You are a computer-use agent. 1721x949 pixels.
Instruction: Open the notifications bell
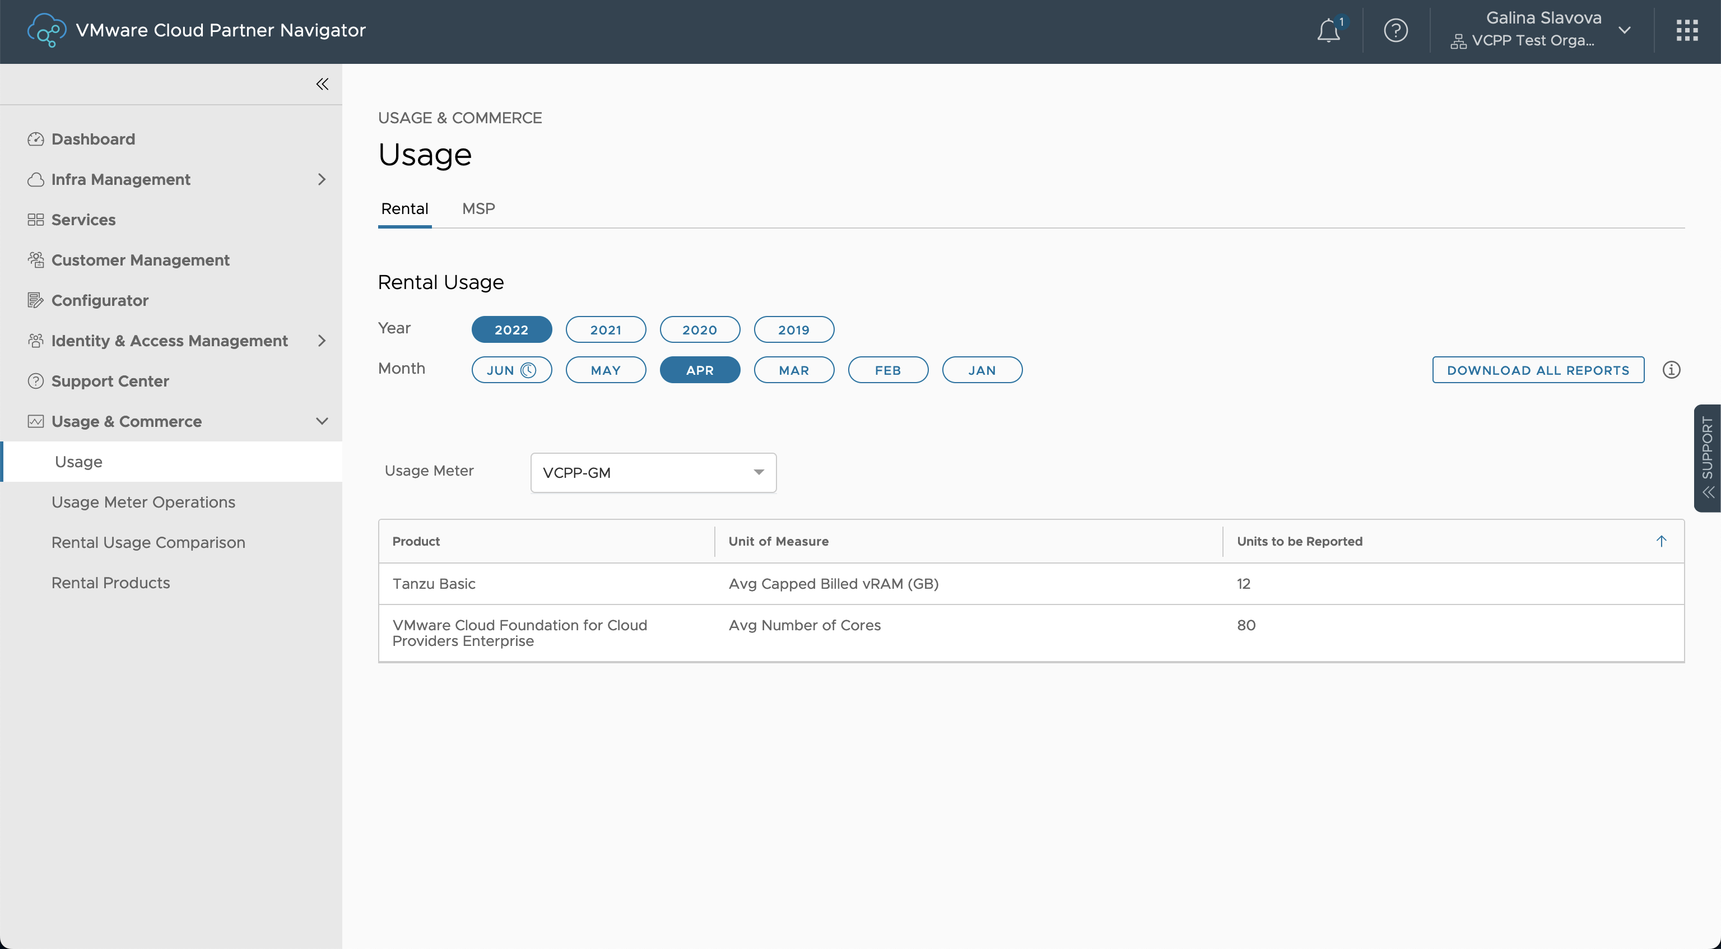tap(1329, 31)
